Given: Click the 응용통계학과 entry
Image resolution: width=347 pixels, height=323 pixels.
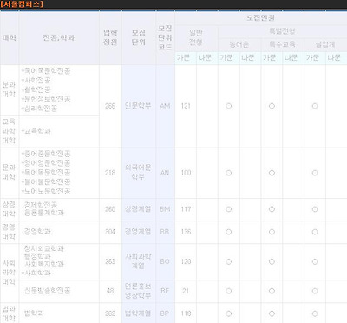Looking at the screenshot, I should tap(44, 213).
